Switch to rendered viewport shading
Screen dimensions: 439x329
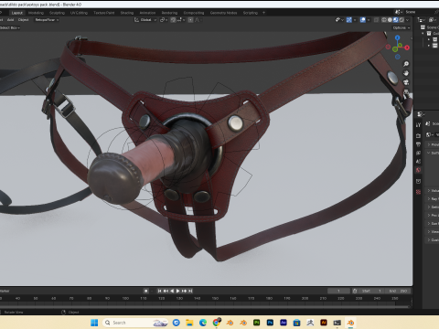click(x=402, y=20)
